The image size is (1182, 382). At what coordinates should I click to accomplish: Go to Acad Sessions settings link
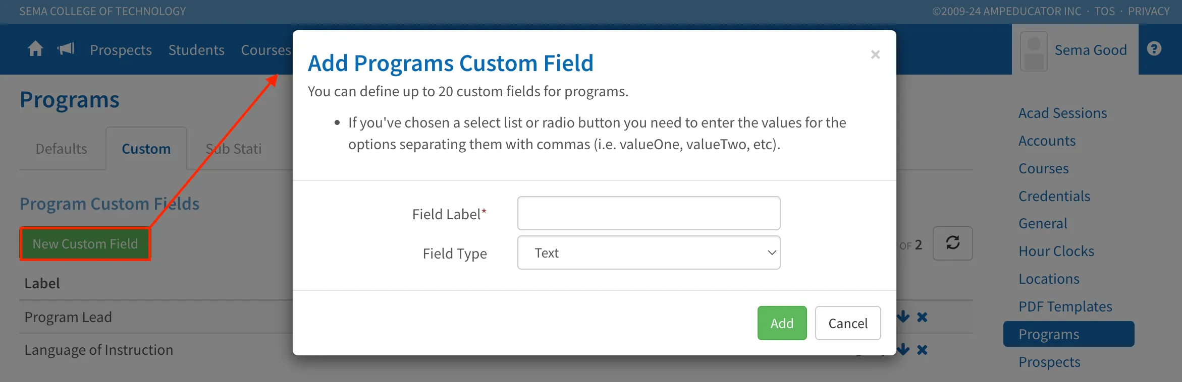coord(1062,113)
